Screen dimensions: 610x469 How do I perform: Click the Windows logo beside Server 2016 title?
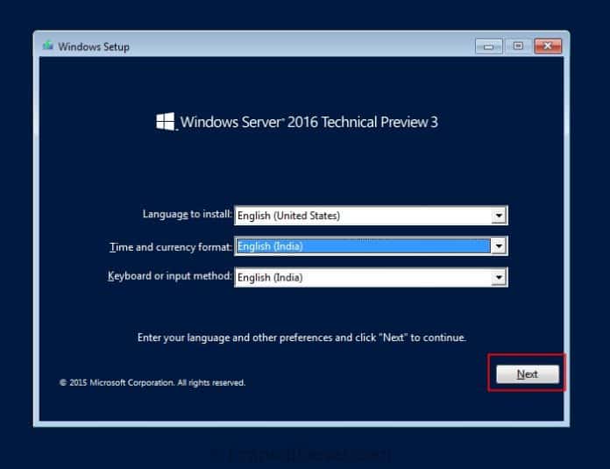point(166,122)
